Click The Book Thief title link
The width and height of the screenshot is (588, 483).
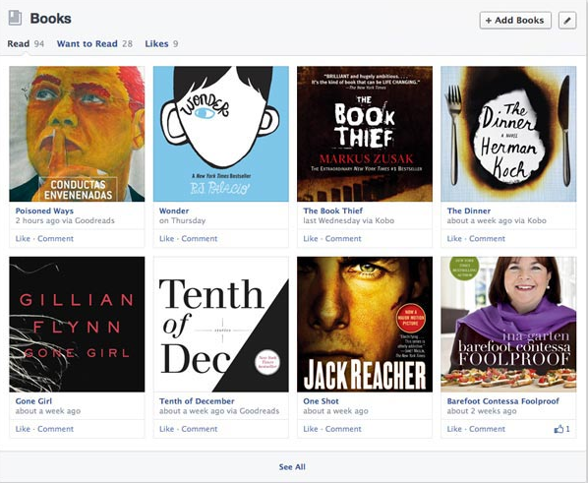pos(332,211)
